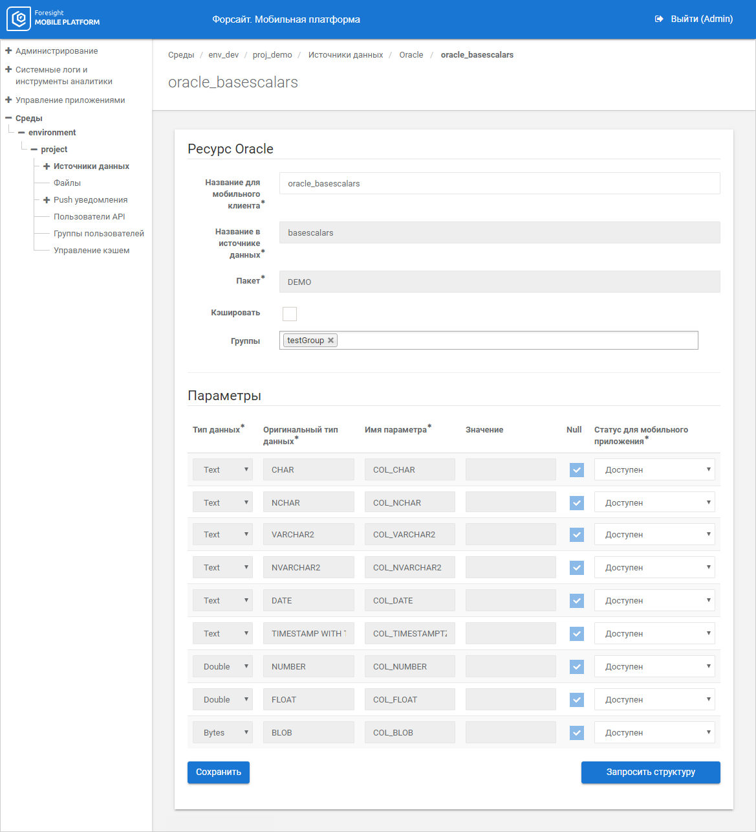Screen dimensions: 756x832
Task: Open the status dropdown for COL_NUMBER row
Action: tap(654, 667)
